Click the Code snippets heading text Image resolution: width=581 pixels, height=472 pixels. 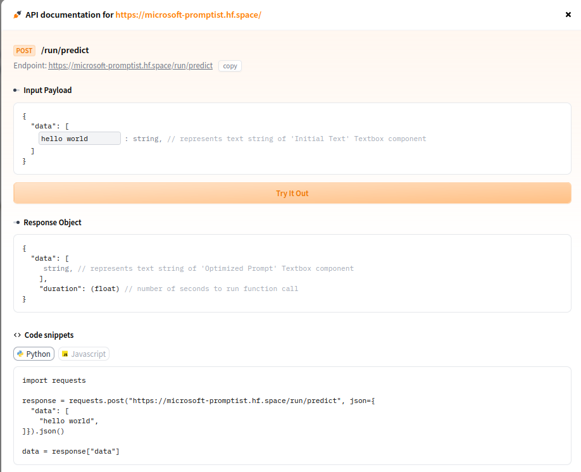49,335
